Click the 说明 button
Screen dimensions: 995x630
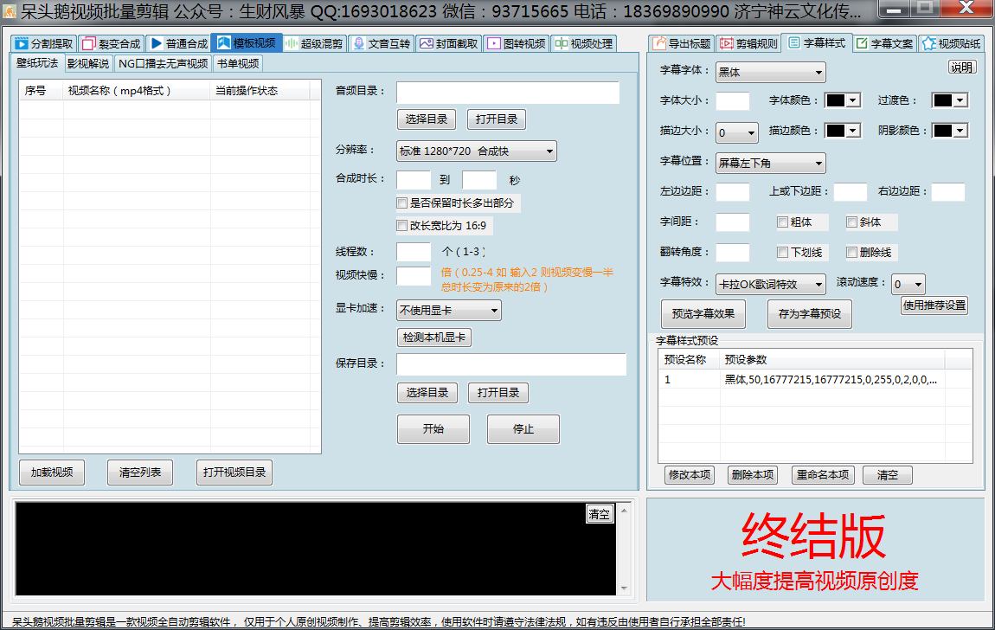click(x=962, y=67)
